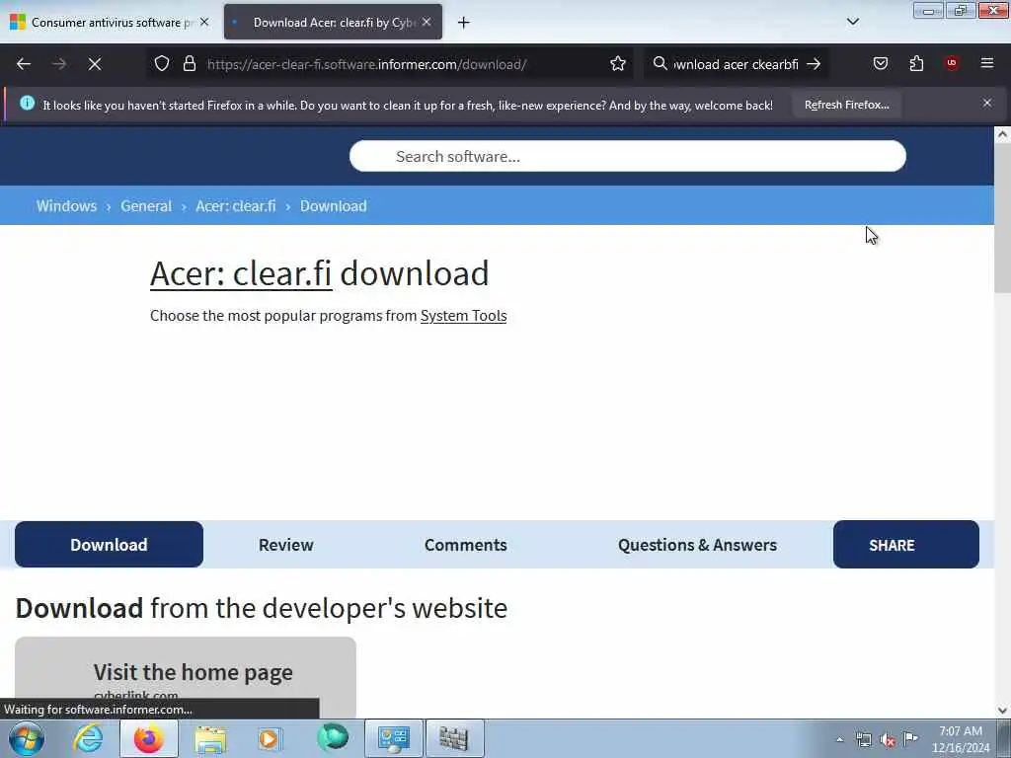Click the network tray icon
Image resolution: width=1011 pixels, height=758 pixels.
pyautogui.click(x=863, y=740)
